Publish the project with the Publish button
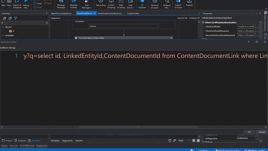The height and width of the screenshot is (151, 268). 189,5
